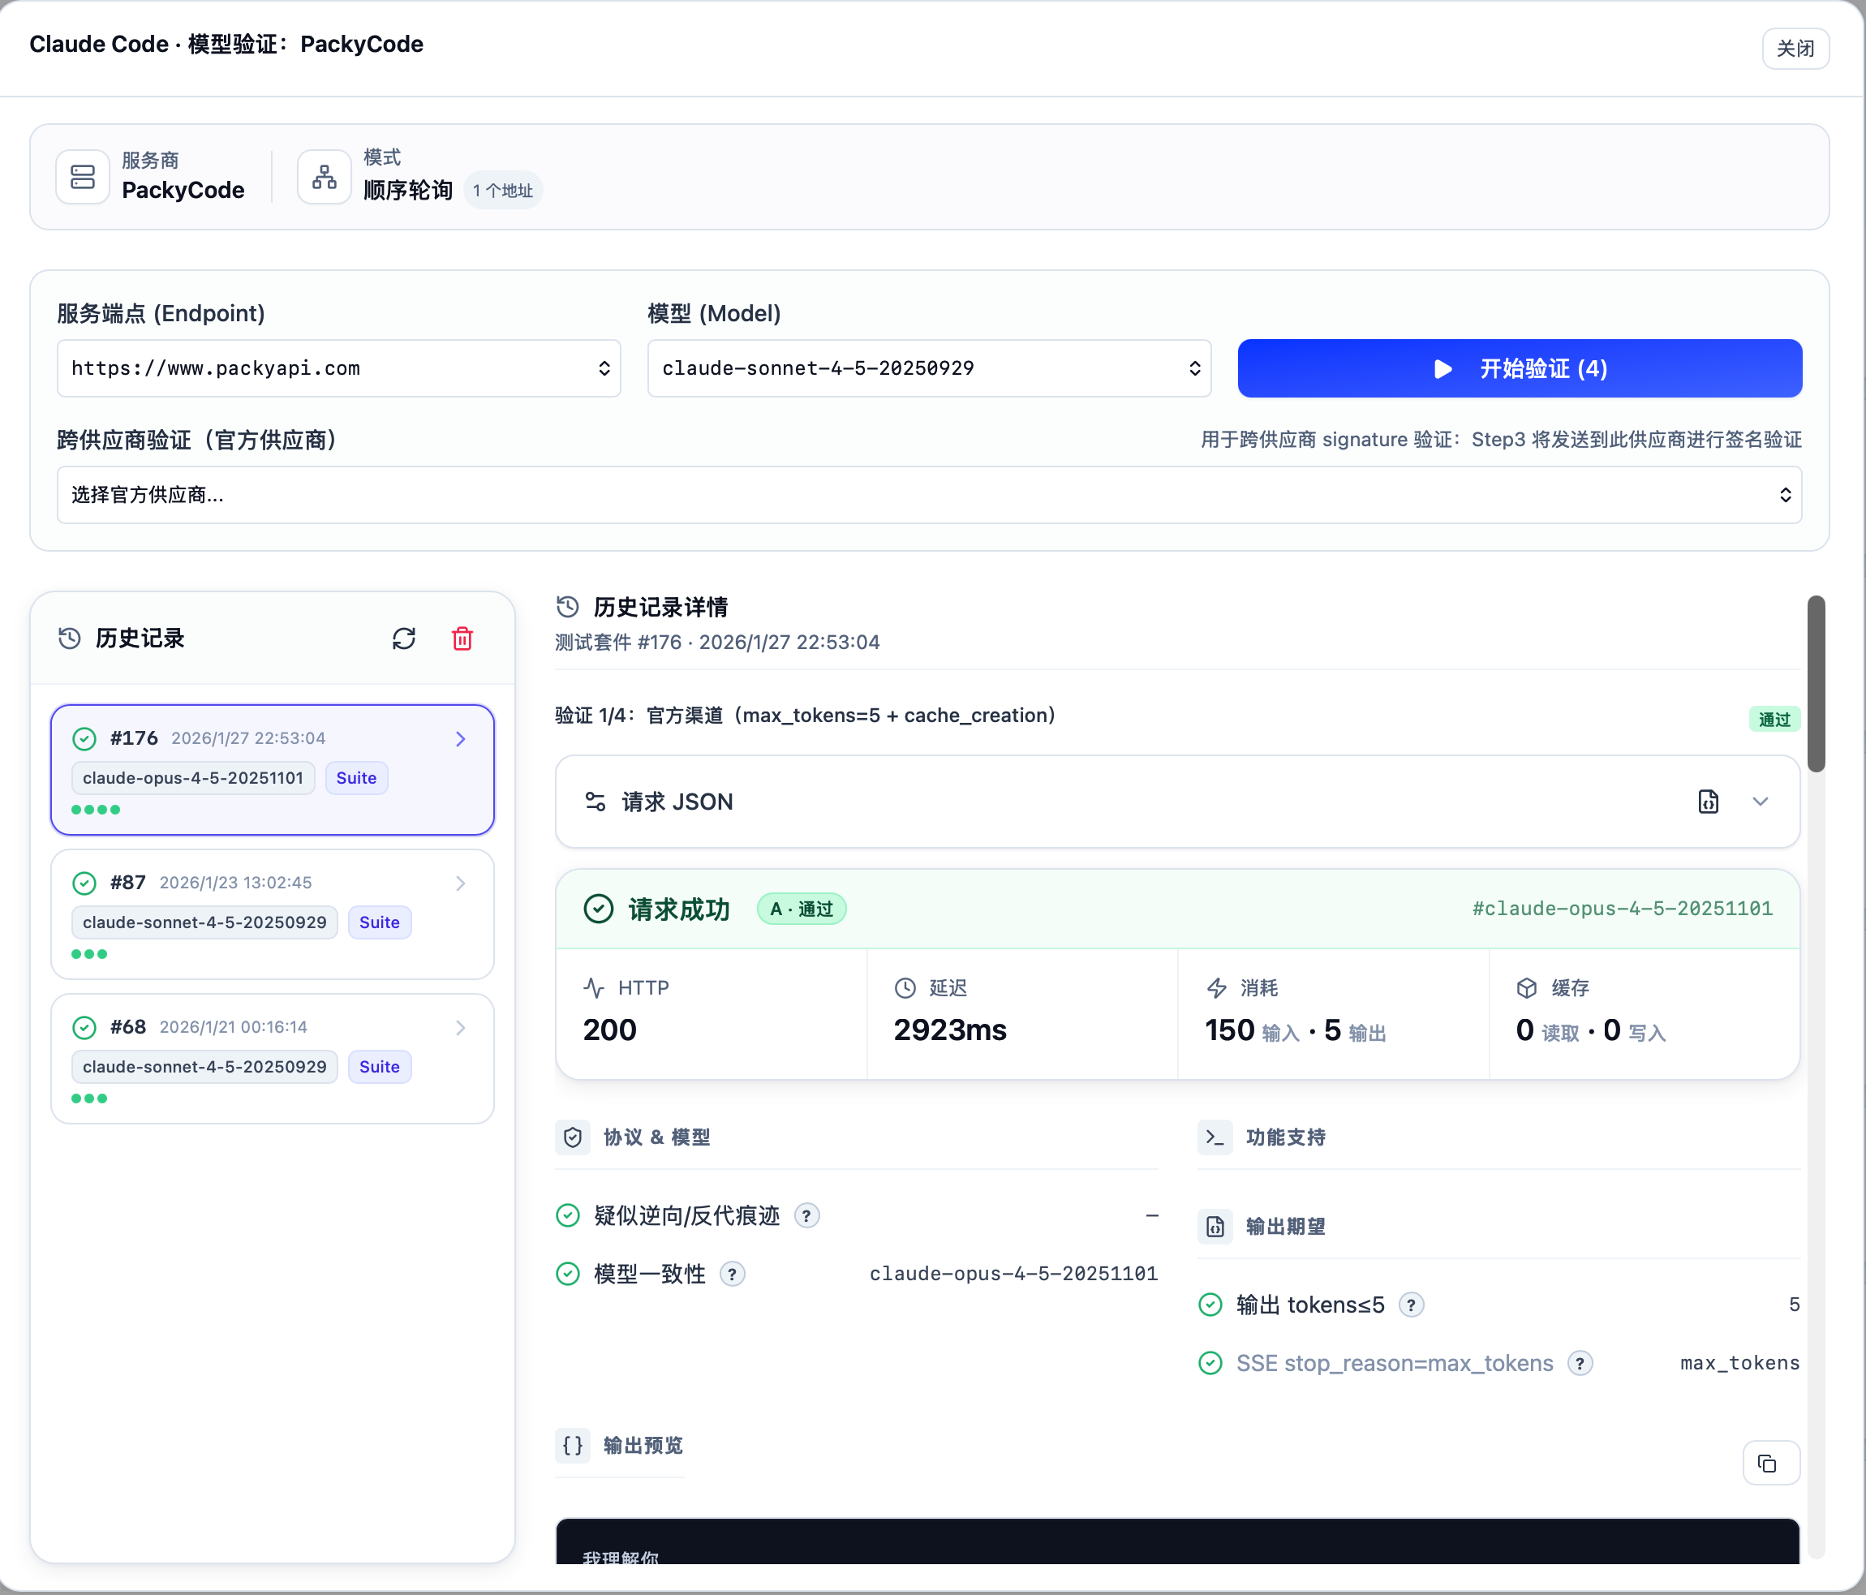
Task: Click the HTTP pulse icon
Action: [x=594, y=988]
